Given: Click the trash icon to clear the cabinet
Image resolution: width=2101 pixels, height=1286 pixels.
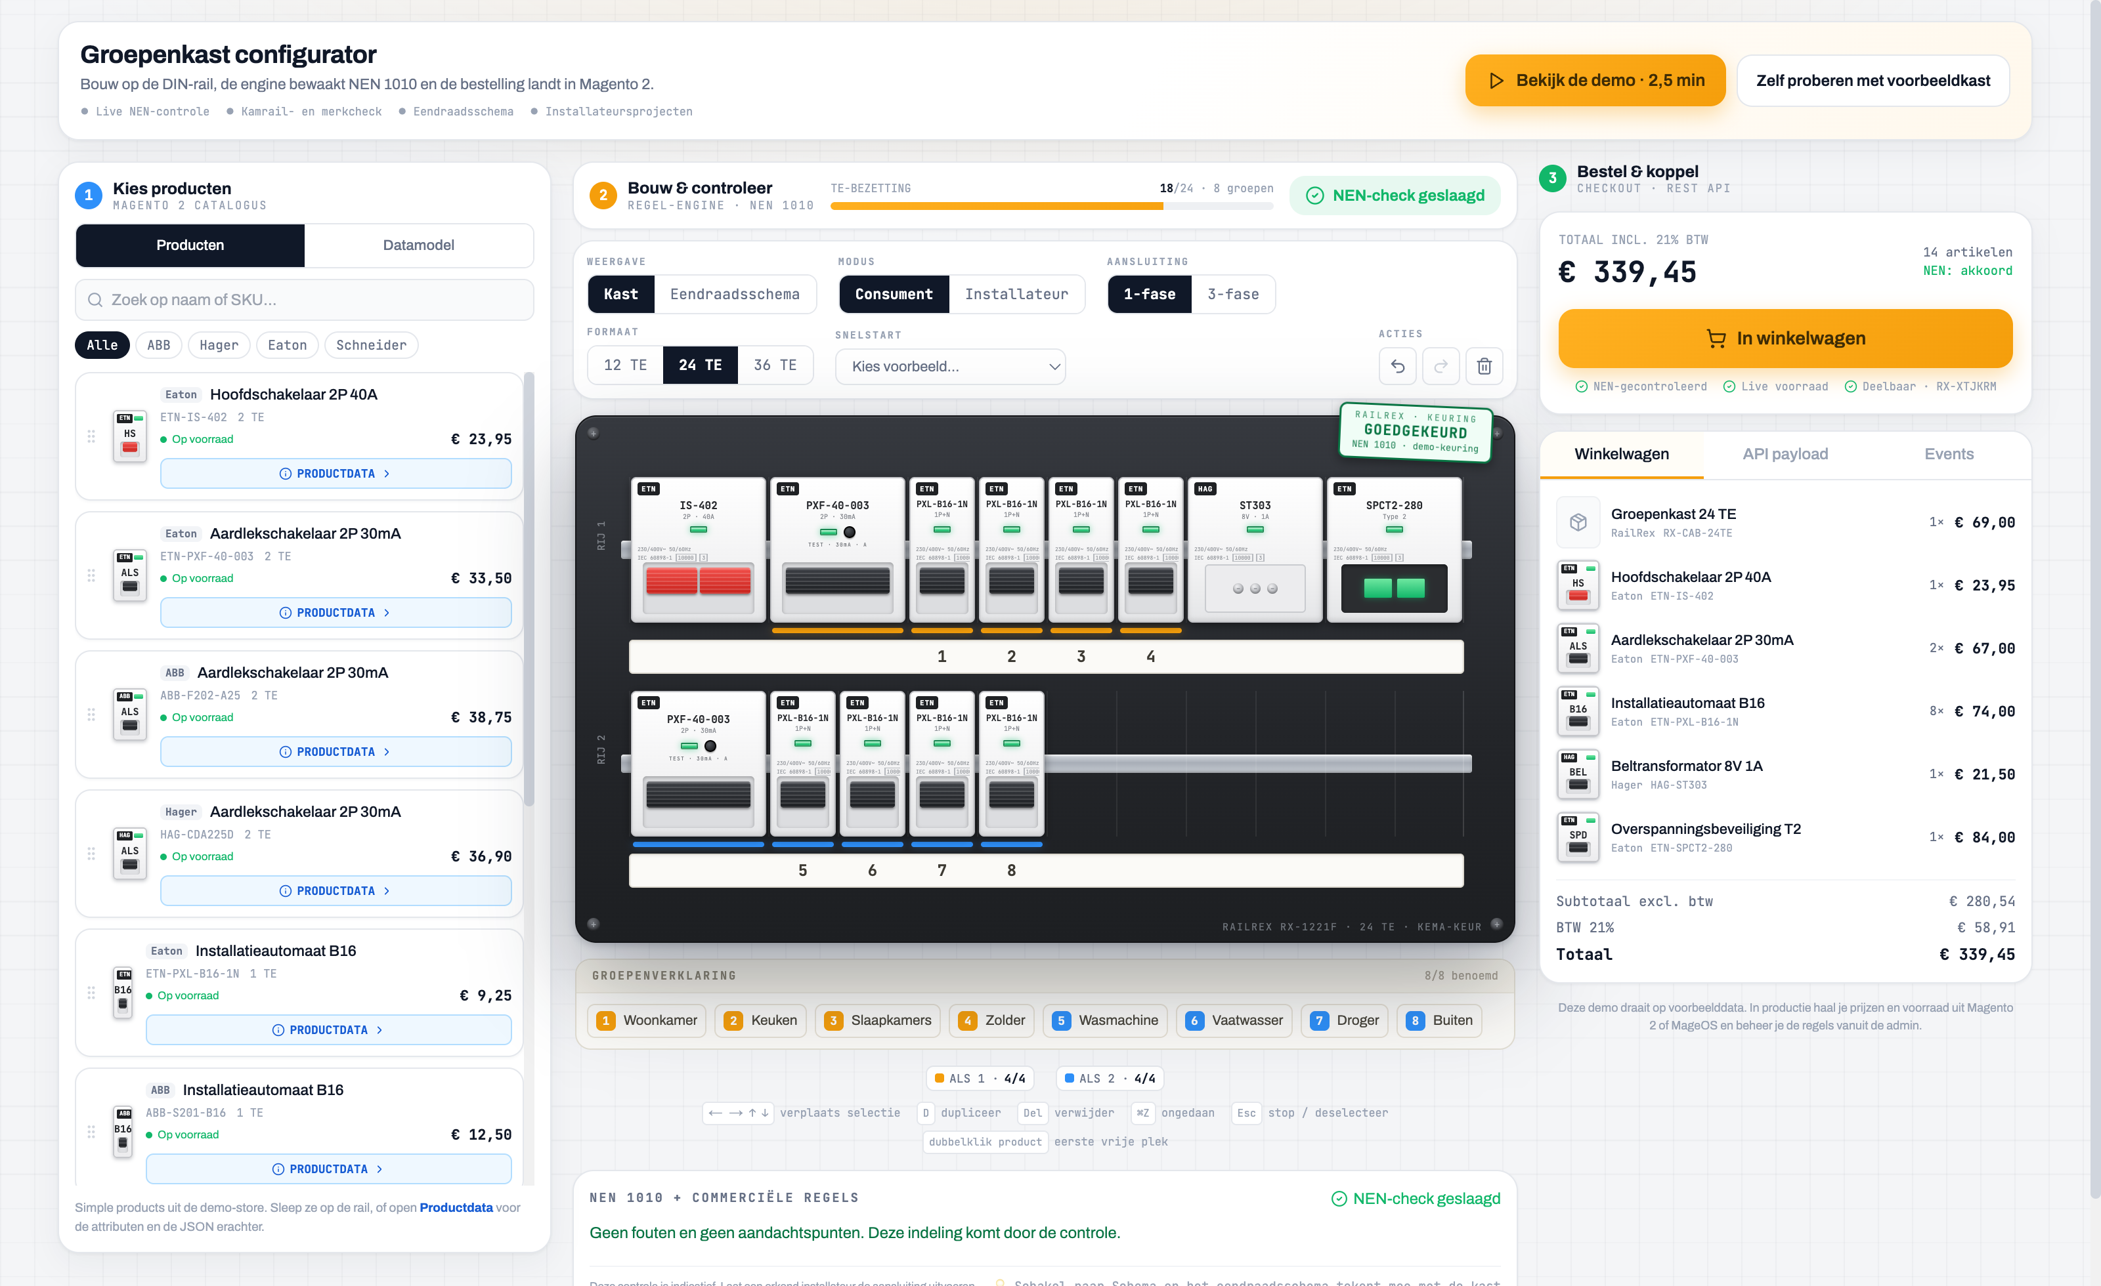Looking at the screenshot, I should point(1484,365).
